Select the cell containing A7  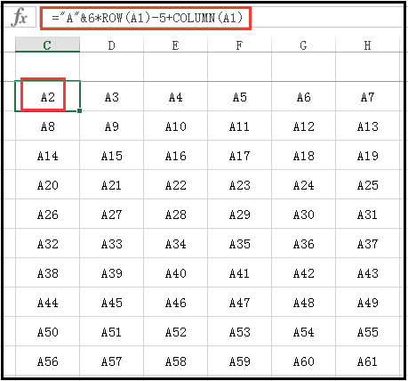[x=367, y=96]
